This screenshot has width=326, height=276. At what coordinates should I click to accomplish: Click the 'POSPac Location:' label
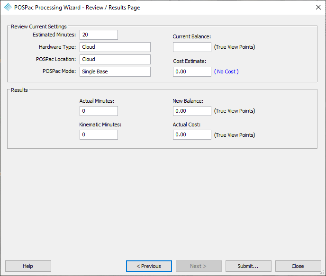[x=56, y=59]
